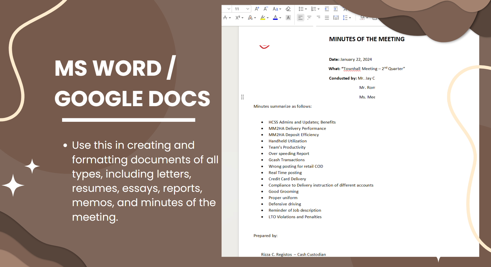Viewport: 491px width, 267px height.
Task: Toggle align left paragraph alignment
Action: tap(300, 18)
